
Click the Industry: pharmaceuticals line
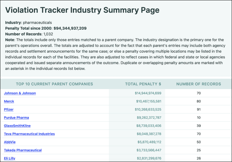(x=28, y=23)
